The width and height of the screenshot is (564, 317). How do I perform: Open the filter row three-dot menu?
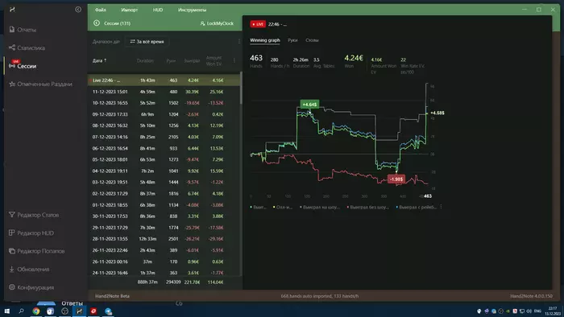238,42
